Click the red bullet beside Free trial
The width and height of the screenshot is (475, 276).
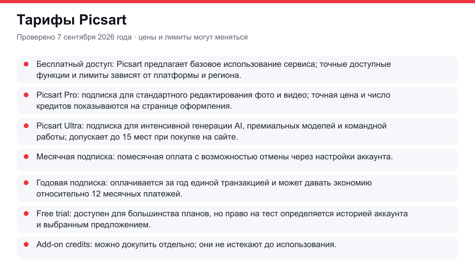coord(26,213)
